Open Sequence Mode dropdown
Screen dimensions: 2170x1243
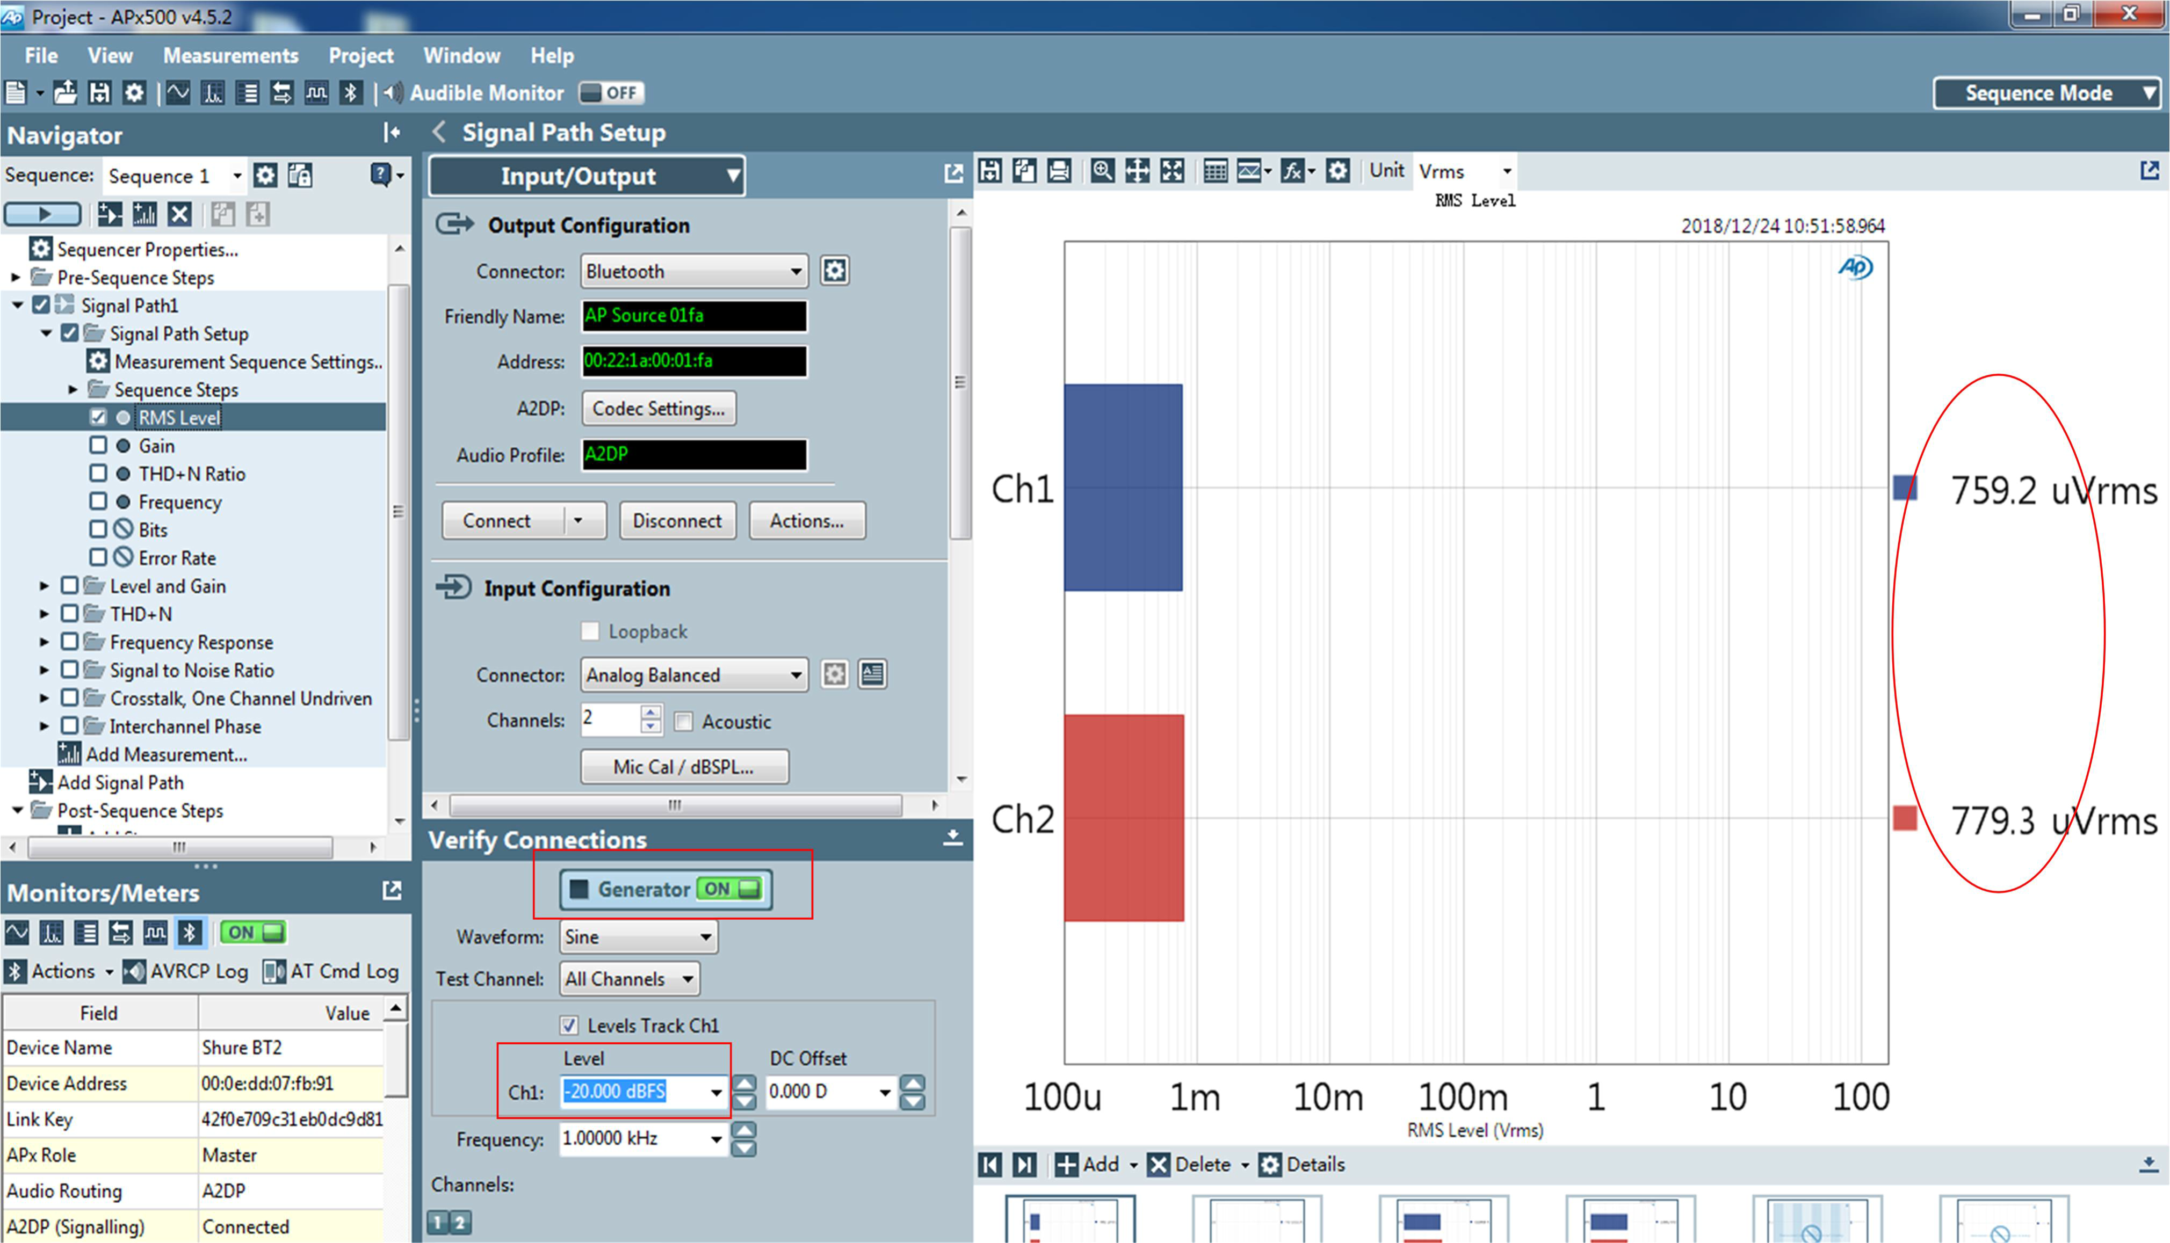click(x=2047, y=93)
